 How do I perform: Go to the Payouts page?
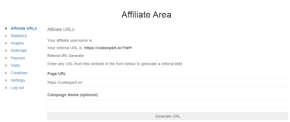(18, 58)
